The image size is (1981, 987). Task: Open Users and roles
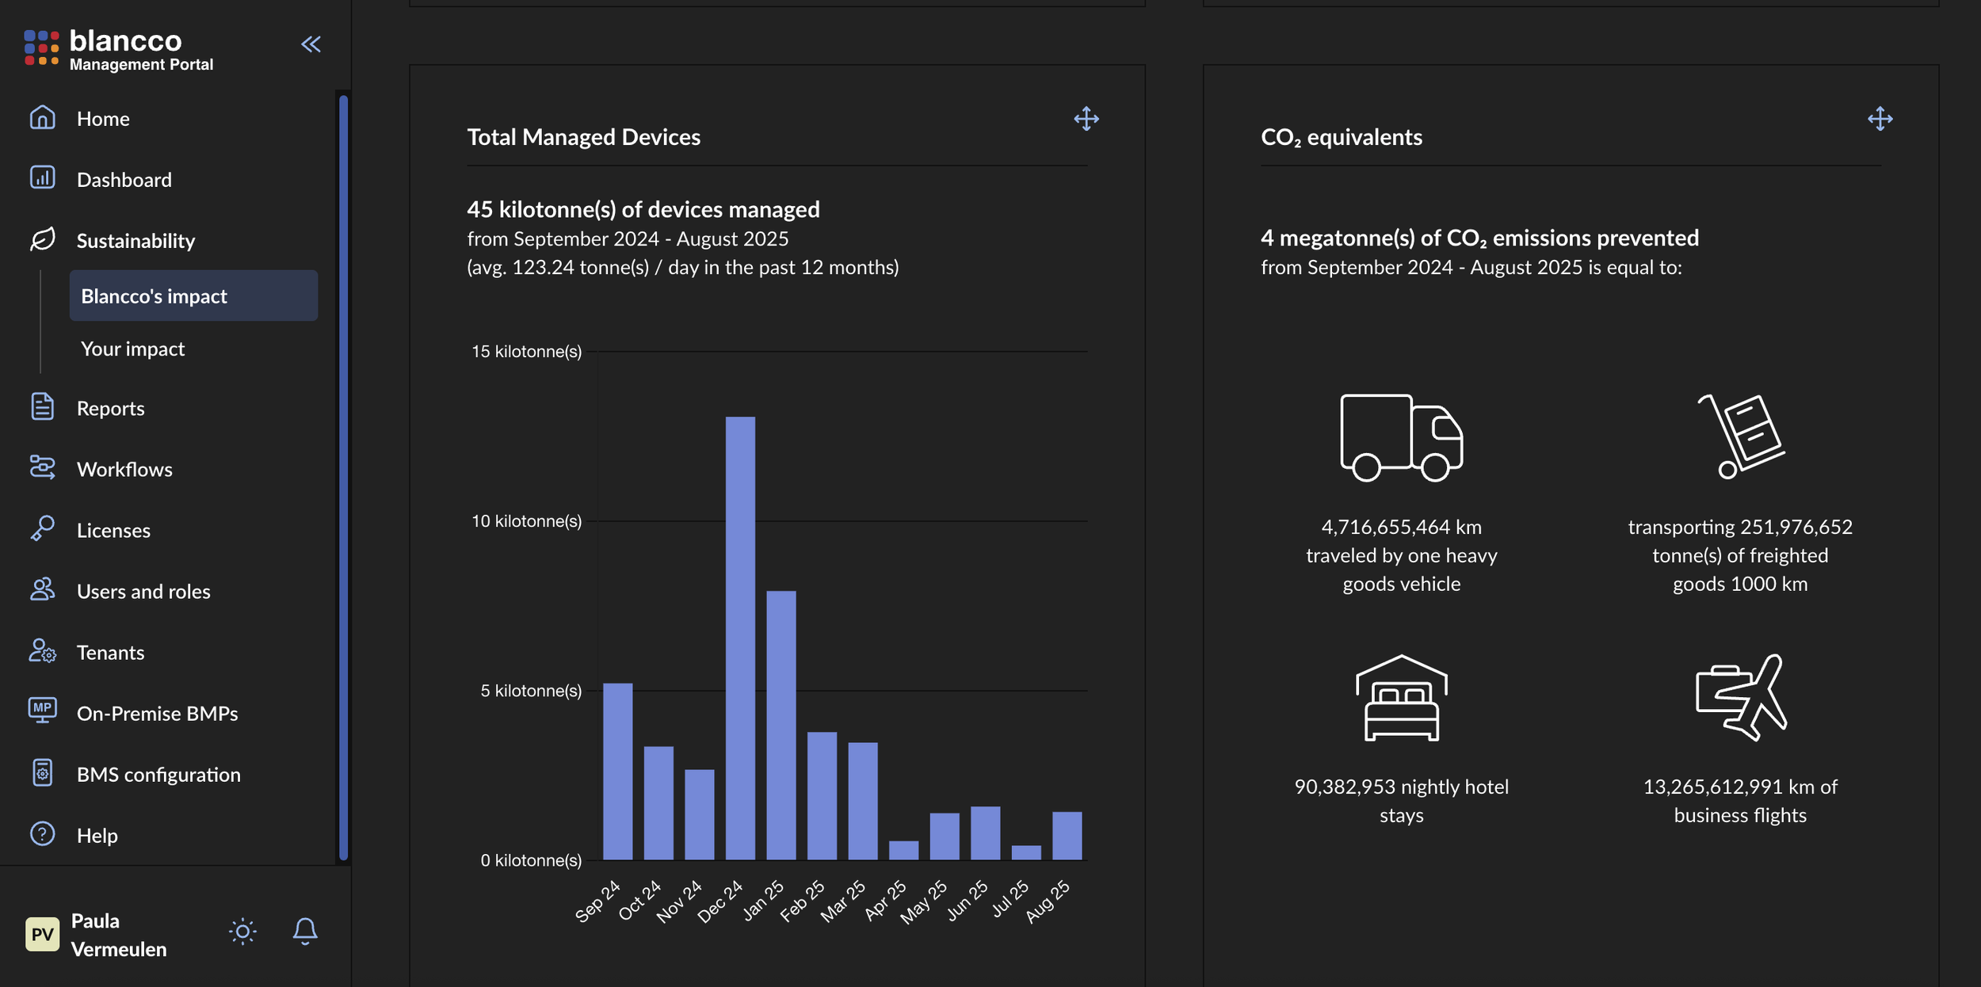click(x=143, y=591)
